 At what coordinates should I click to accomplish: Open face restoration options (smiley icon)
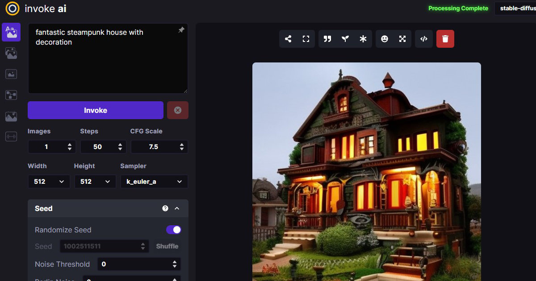[x=385, y=39]
